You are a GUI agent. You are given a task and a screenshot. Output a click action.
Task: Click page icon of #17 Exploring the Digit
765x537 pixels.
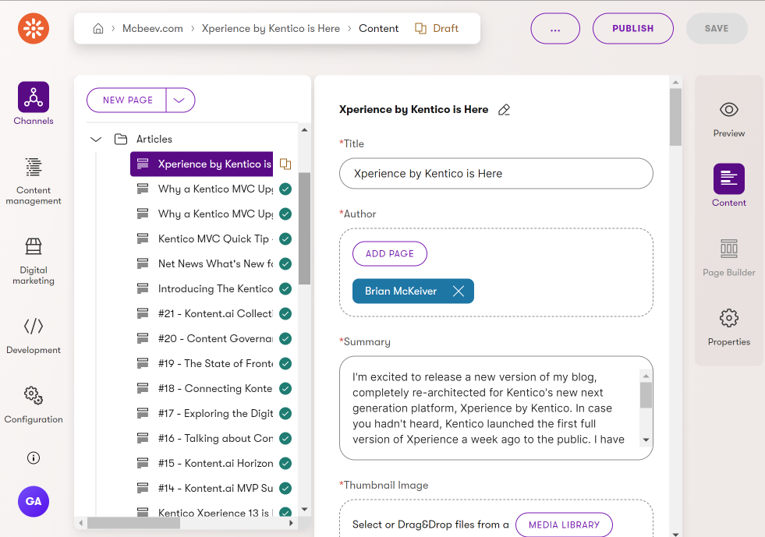(143, 412)
